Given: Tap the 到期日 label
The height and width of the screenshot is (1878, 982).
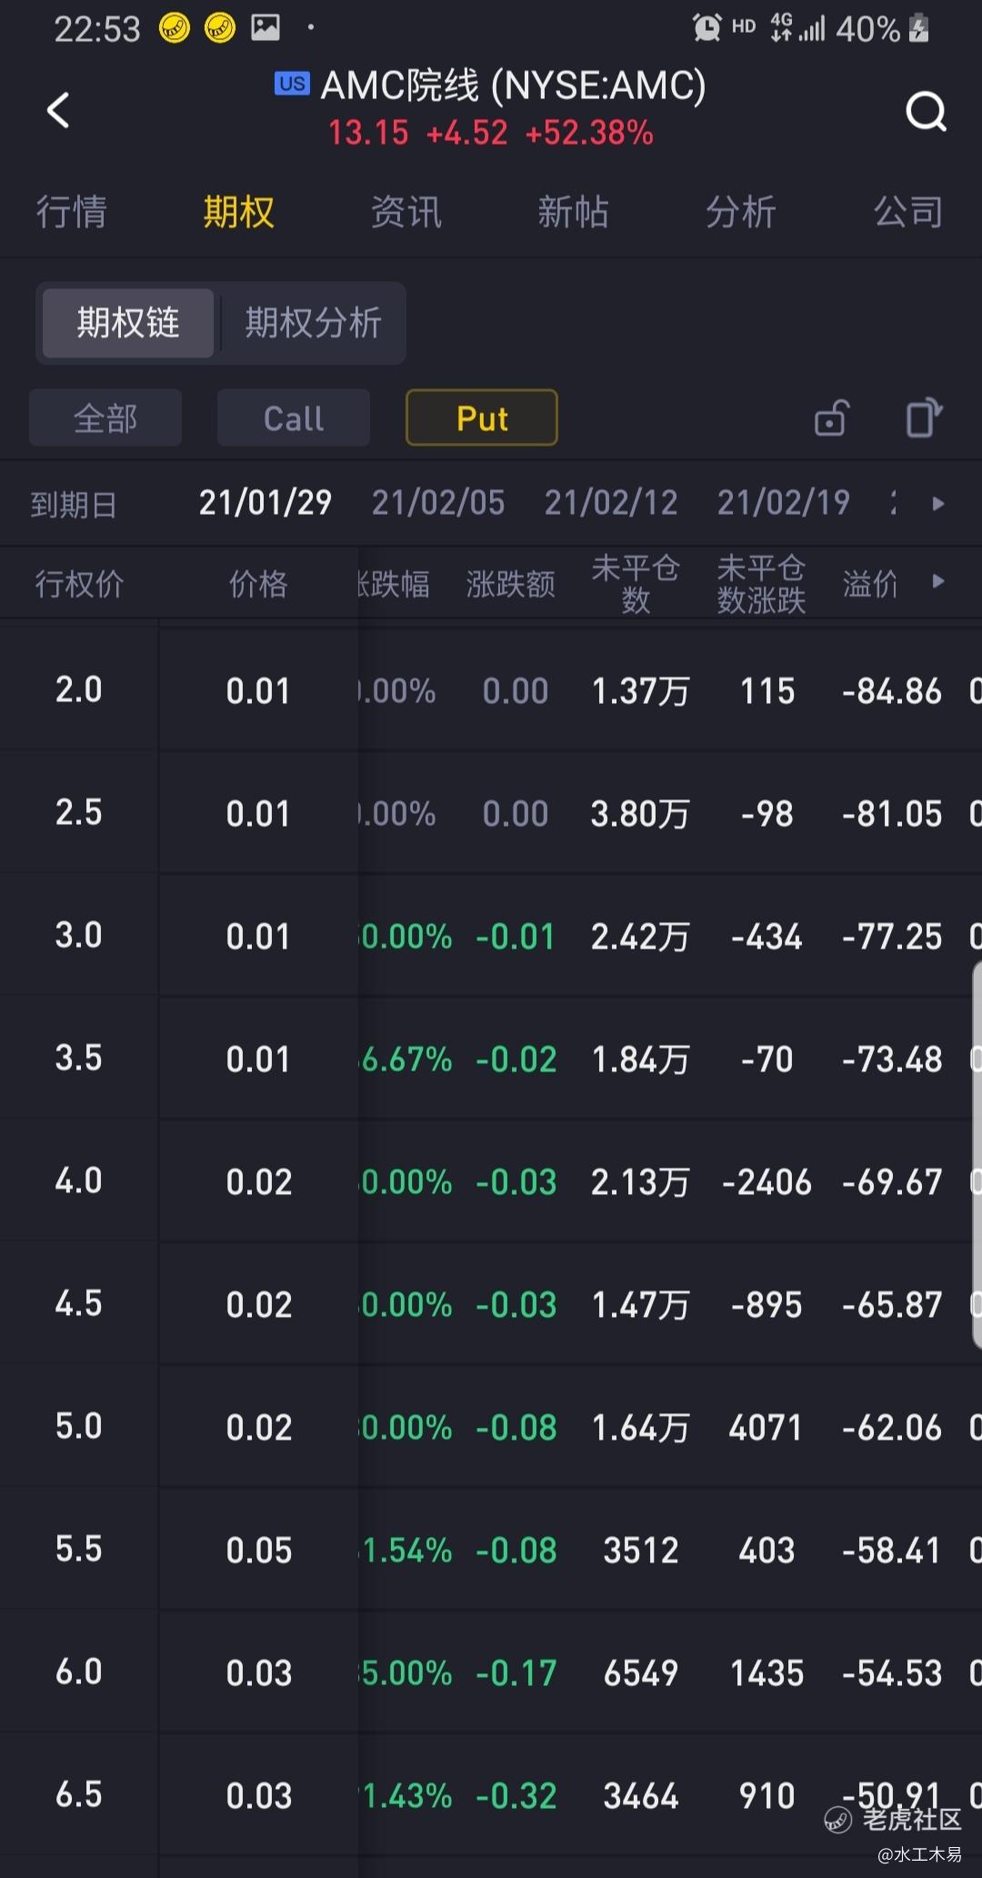Looking at the screenshot, I should 74,505.
